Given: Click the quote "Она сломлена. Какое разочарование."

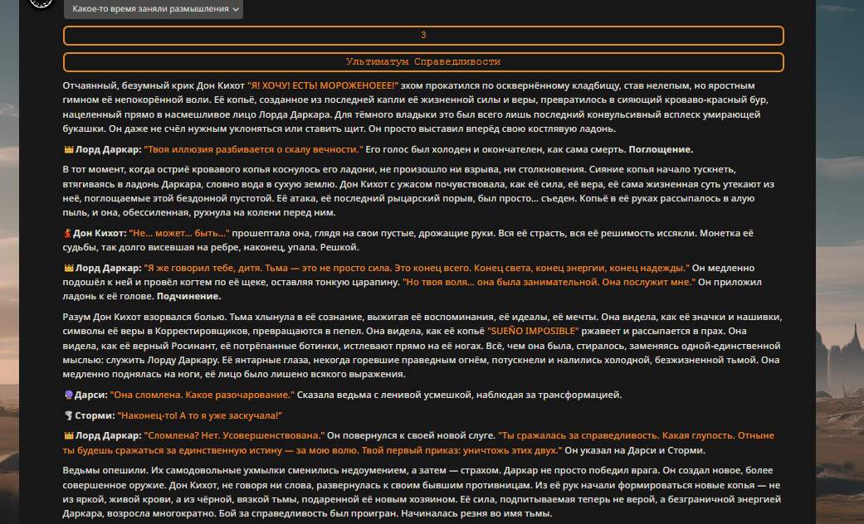Looking at the screenshot, I should pyautogui.click(x=203, y=395).
